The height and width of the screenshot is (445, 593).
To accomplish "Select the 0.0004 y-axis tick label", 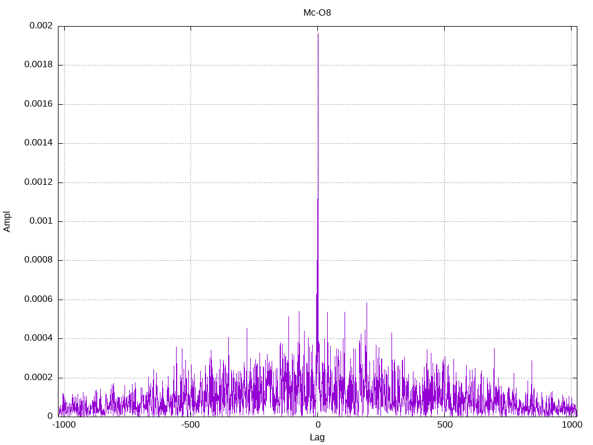I will pyautogui.click(x=38, y=338).
